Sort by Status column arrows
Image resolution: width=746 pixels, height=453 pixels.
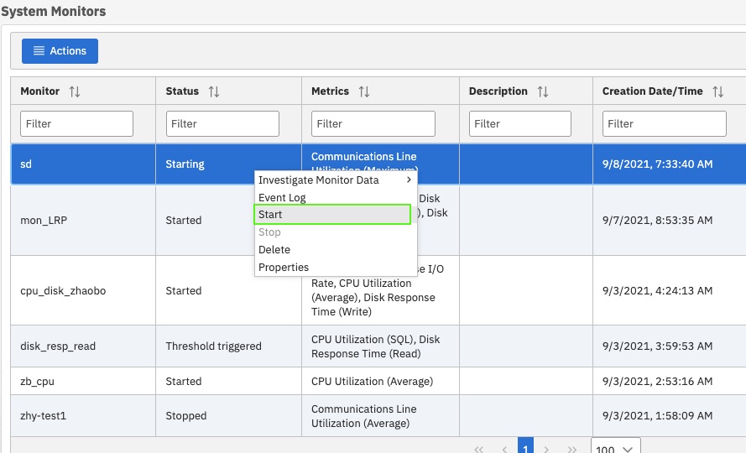point(214,91)
